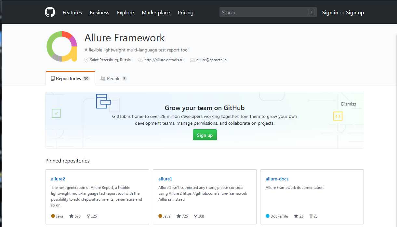This screenshot has height=227, width=397.
Task: Select the Allure Framework heading text
Action: click(125, 38)
